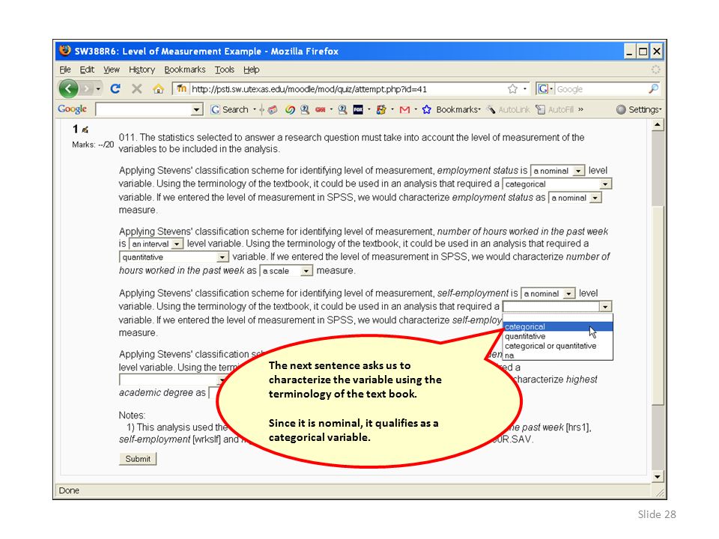This screenshot has width=719, height=539.
Task: Select 'quantitative' in the open dropdown list
Action: coord(557,336)
